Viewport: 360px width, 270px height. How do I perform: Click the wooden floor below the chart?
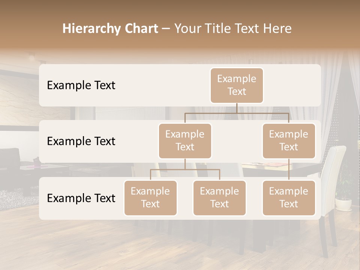112,244
